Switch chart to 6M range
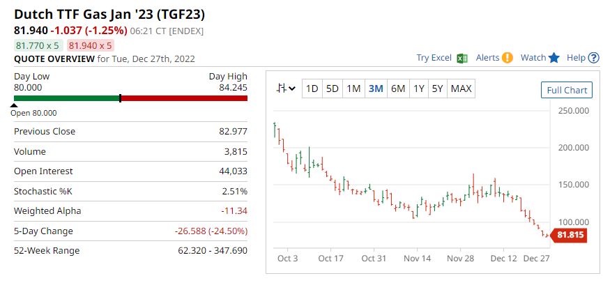The height and width of the screenshot is (292, 603). coord(398,89)
